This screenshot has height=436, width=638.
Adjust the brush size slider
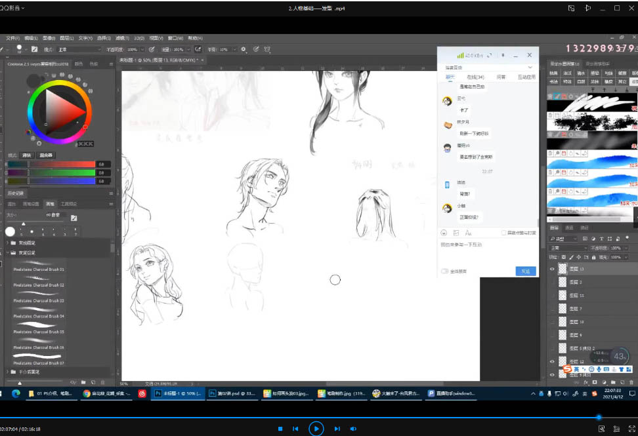[24, 224]
